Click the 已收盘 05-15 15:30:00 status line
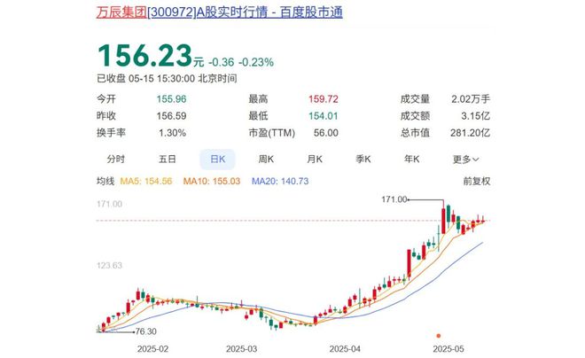 167,78
